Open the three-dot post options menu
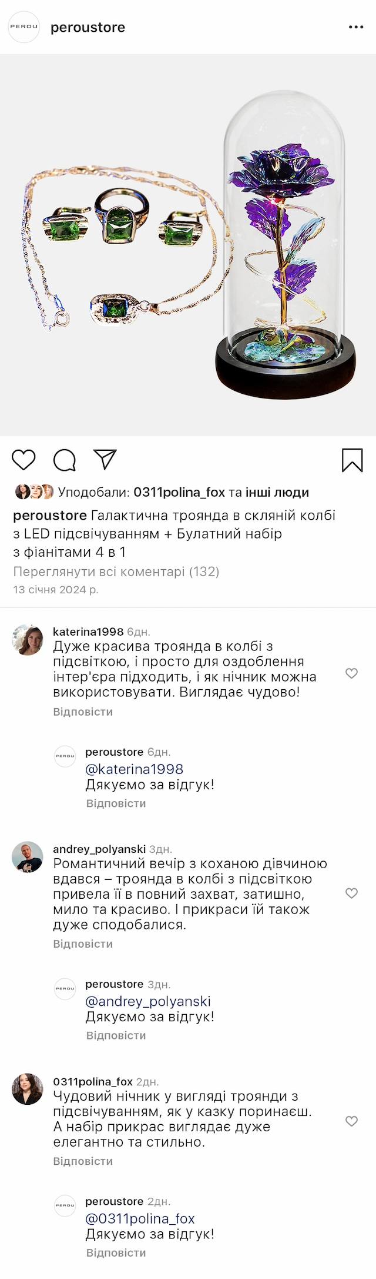Viewport: 376px width, 1279px height. point(356,28)
